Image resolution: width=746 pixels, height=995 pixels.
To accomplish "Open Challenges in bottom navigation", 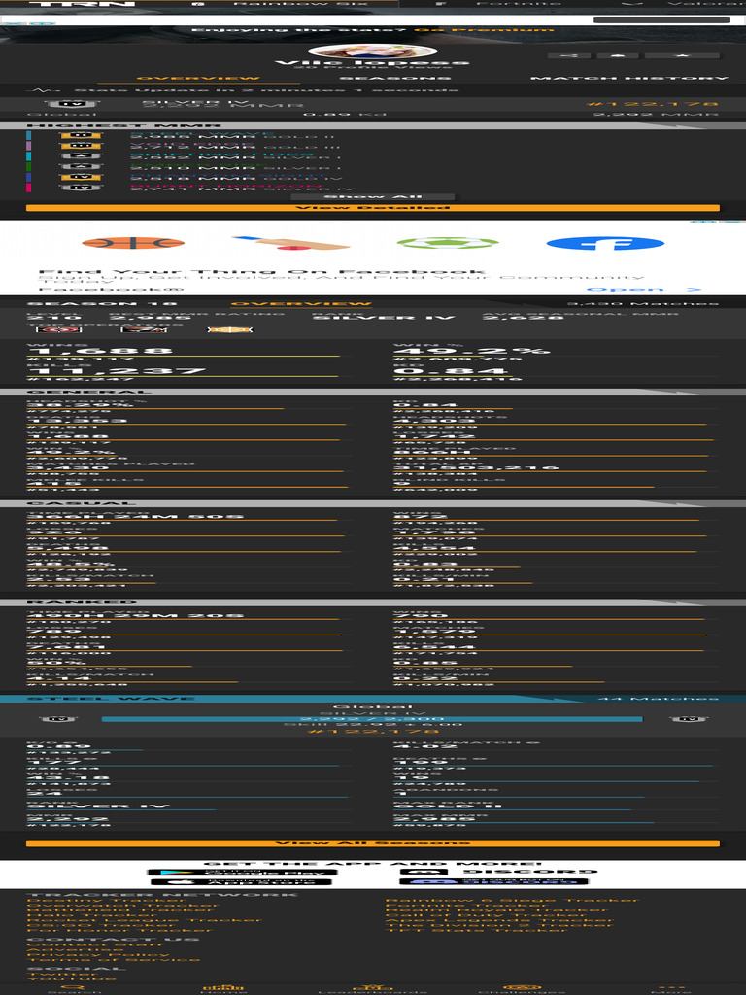I will [522, 989].
